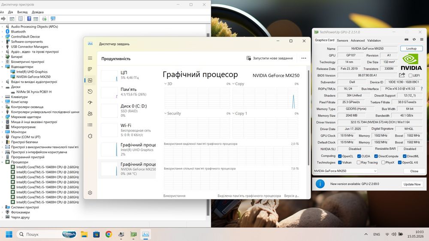Viewport: 429px width, 241px height.
Task: Open the Security graph engine dropdown
Action: 165,113
